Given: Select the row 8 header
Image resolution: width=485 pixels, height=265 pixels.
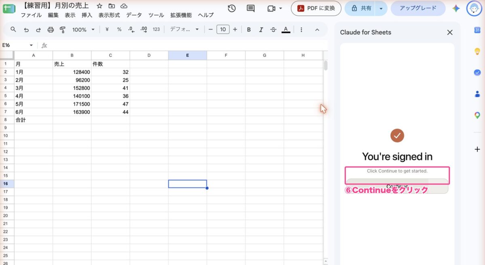Looking at the screenshot, I should [x=6, y=120].
